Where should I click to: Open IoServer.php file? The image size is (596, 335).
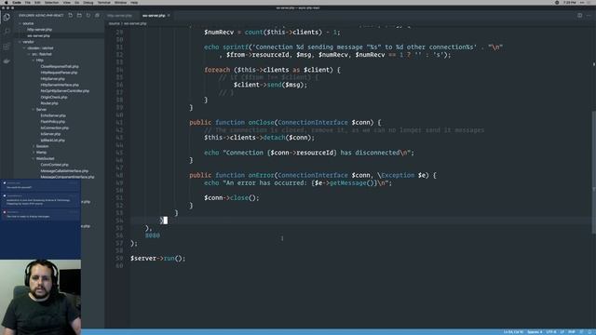pyautogui.click(x=50, y=134)
